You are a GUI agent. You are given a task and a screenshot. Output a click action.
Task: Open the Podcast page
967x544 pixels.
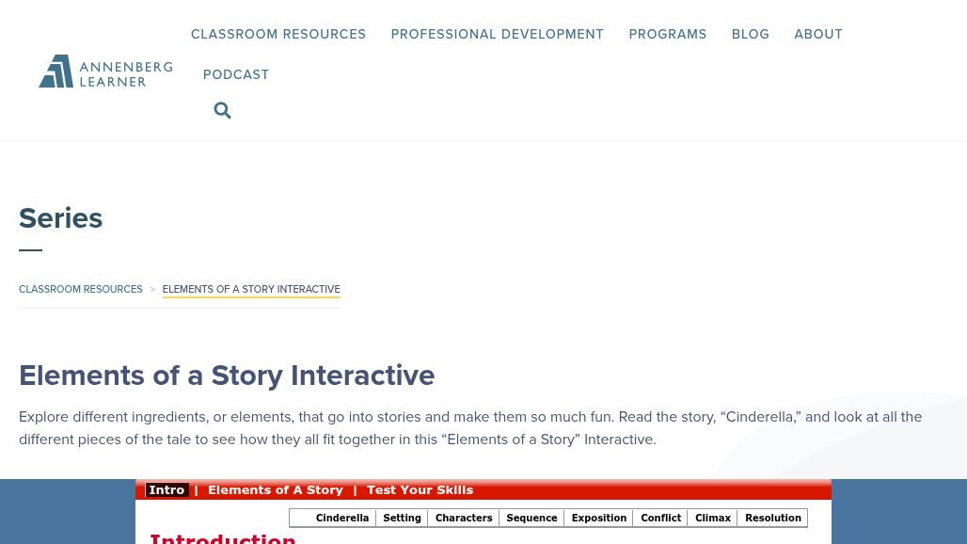[x=235, y=74]
